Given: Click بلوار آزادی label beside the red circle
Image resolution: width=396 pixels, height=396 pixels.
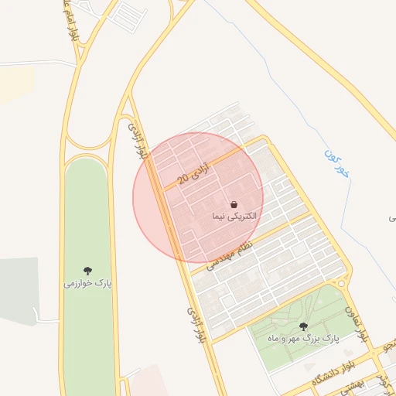Looking at the screenshot, I should pos(137,141).
